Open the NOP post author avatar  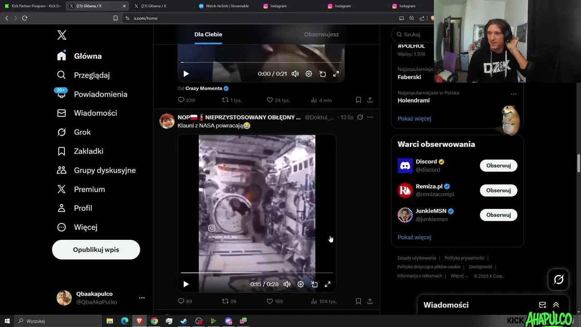click(167, 121)
